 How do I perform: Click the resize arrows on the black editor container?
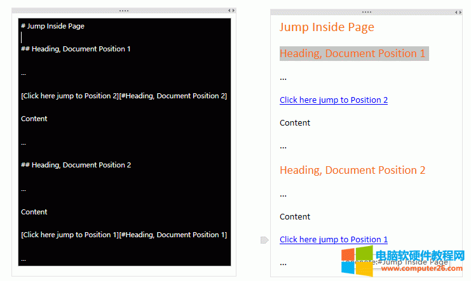tap(231, 11)
